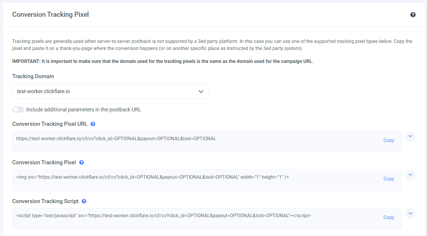Click the Conversion Tracking Pixel panel heading
The image size is (427, 236).
pos(51,14)
